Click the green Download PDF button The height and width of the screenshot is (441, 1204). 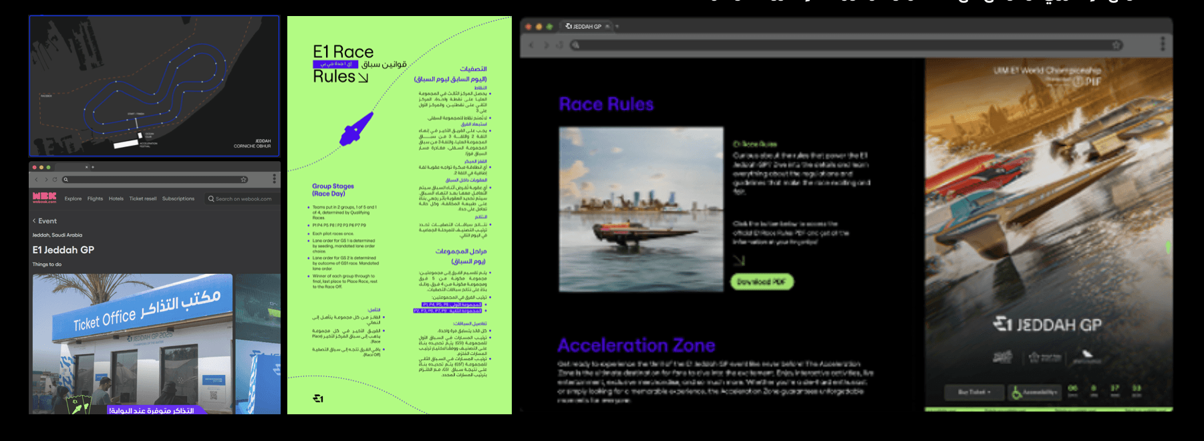coord(762,282)
